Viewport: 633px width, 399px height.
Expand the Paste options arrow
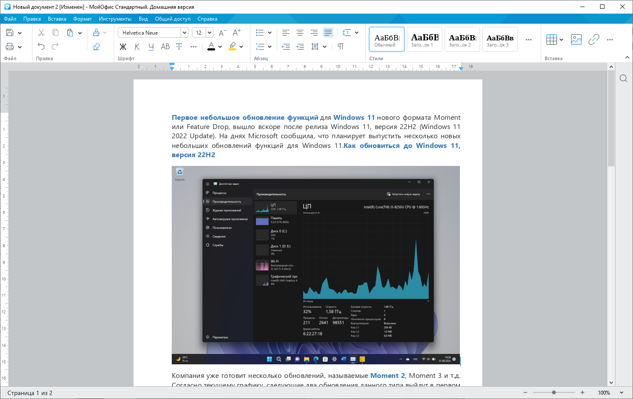click(x=80, y=33)
